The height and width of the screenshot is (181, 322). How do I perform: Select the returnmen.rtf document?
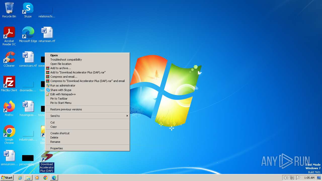47,35
